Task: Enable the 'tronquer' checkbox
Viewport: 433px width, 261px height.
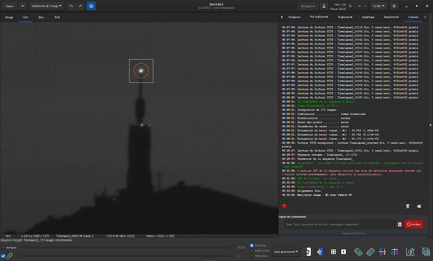Action: point(3,248)
